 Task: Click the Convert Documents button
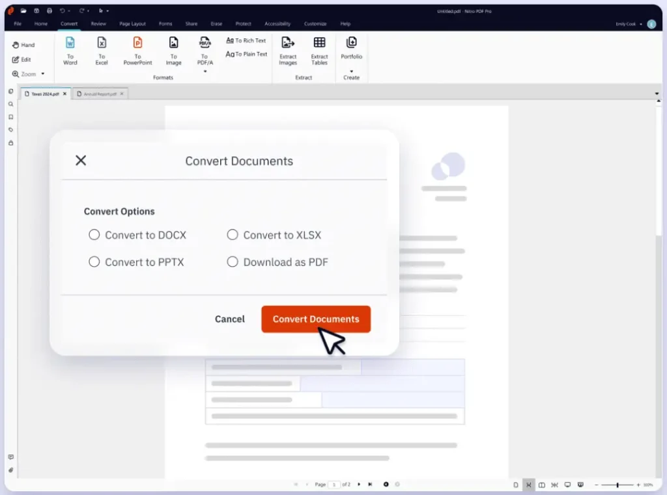click(316, 319)
